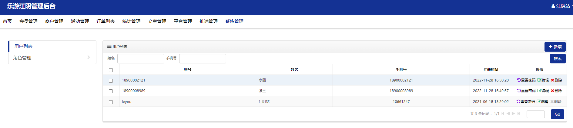Open 推送管理 menu tab
This screenshot has height=128, width=573.
point(209,21)
